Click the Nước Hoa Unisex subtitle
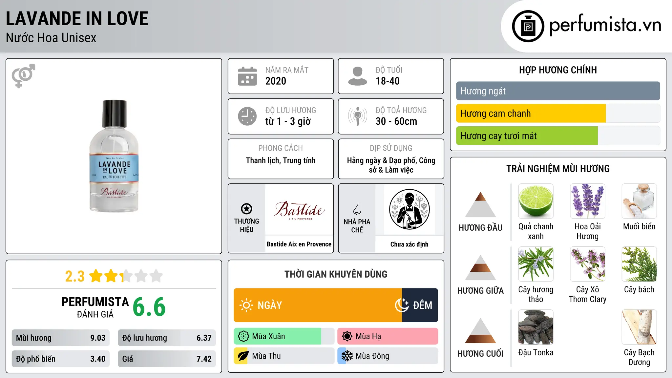This screenshot has width=672, height=378. 51,38
